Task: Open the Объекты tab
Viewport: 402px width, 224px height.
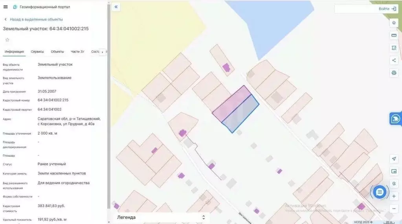Action: tap(57, 51)
